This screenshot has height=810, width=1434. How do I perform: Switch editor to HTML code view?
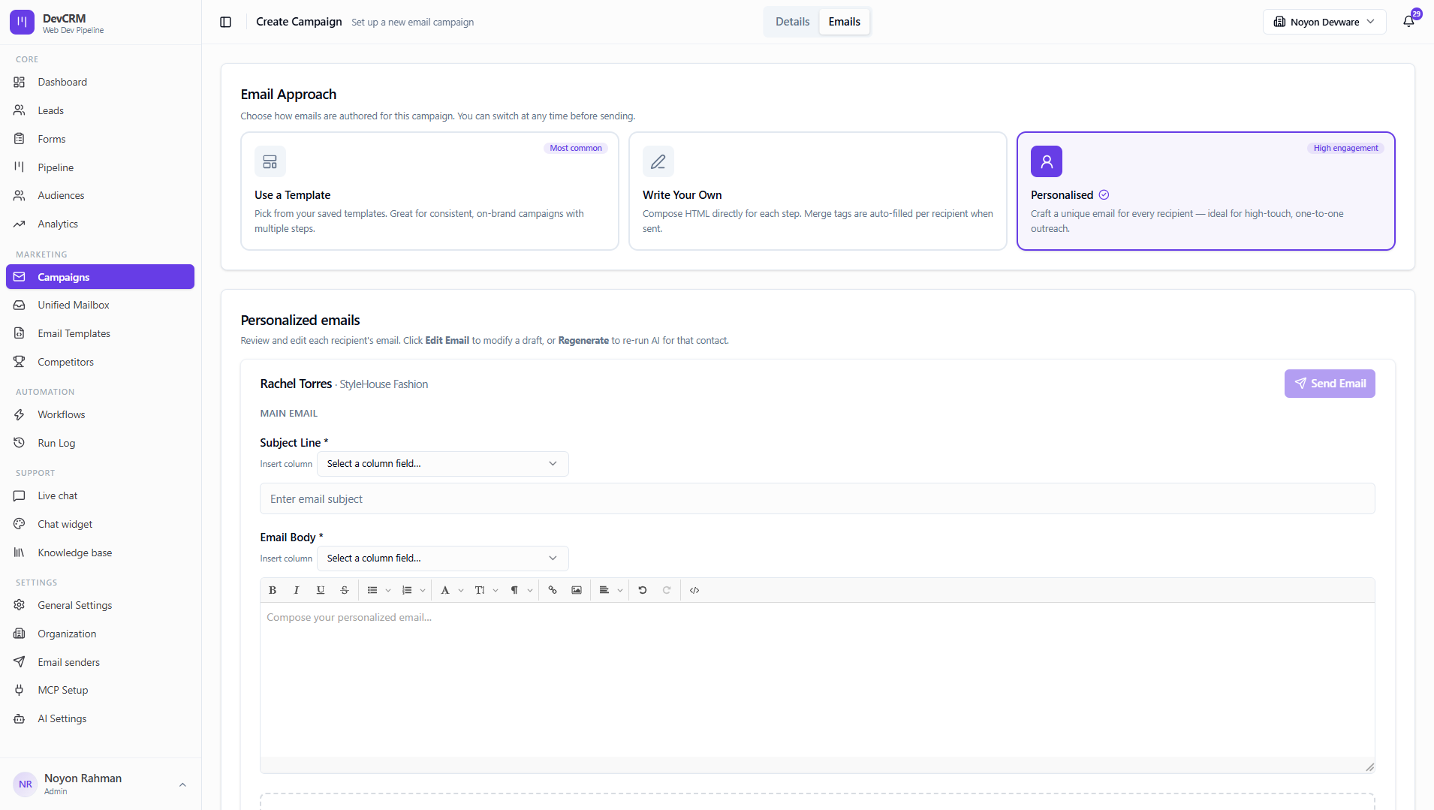coord(694,590)
